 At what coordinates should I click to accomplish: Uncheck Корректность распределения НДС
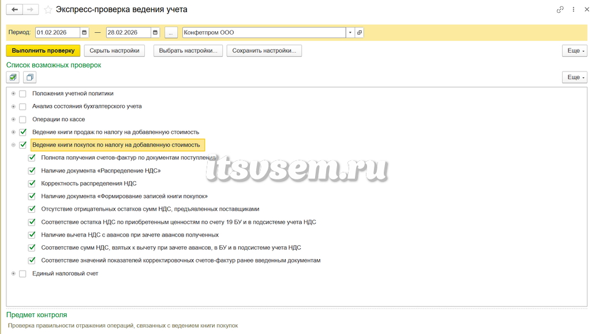coord(32,183)
